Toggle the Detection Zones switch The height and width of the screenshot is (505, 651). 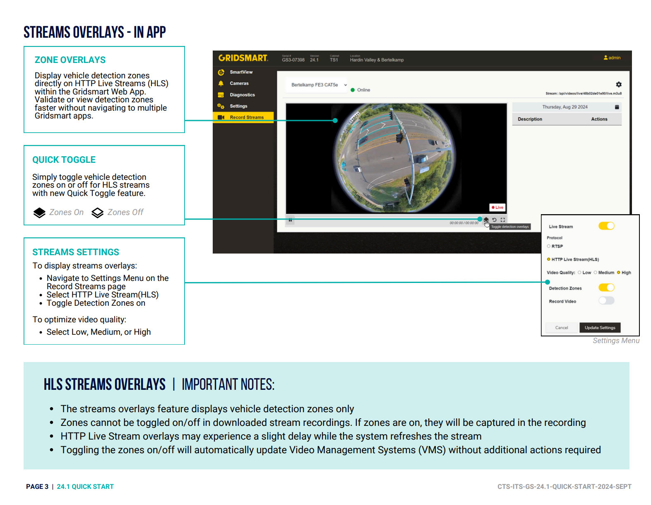[606, 288]
